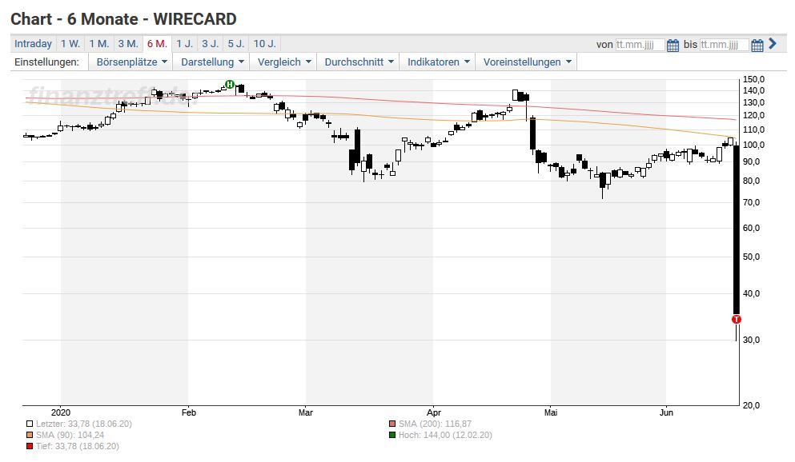The height and width of the screenshot is (462, 795).
Task: Select the 5 J. time range tab
Action: coord(236,43)
